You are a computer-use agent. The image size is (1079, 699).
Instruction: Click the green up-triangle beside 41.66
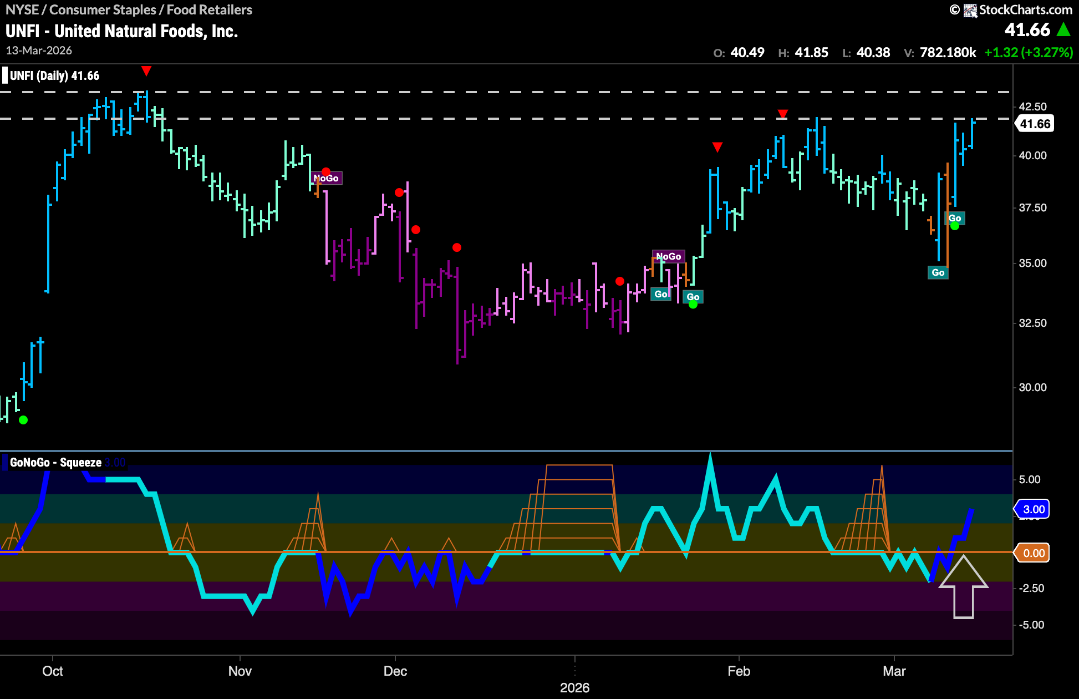pyautogui.click(x=1063, y=29)
